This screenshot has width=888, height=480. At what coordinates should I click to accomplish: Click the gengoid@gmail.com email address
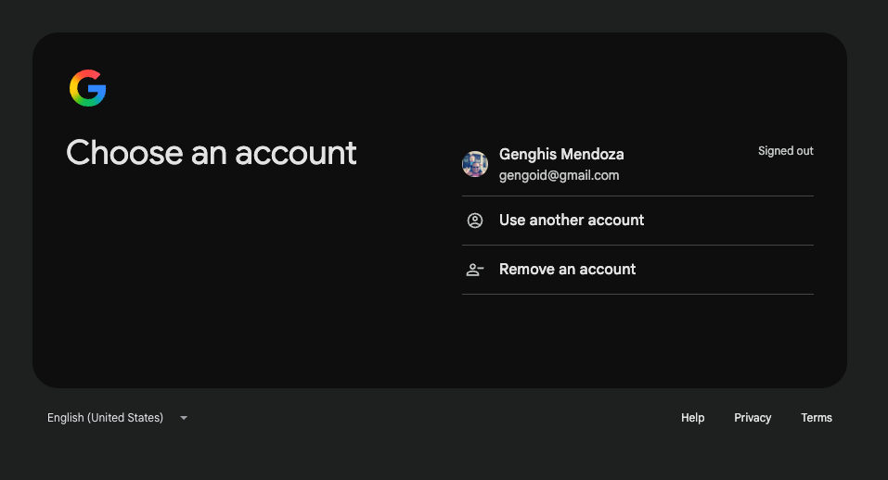[559, 175]
